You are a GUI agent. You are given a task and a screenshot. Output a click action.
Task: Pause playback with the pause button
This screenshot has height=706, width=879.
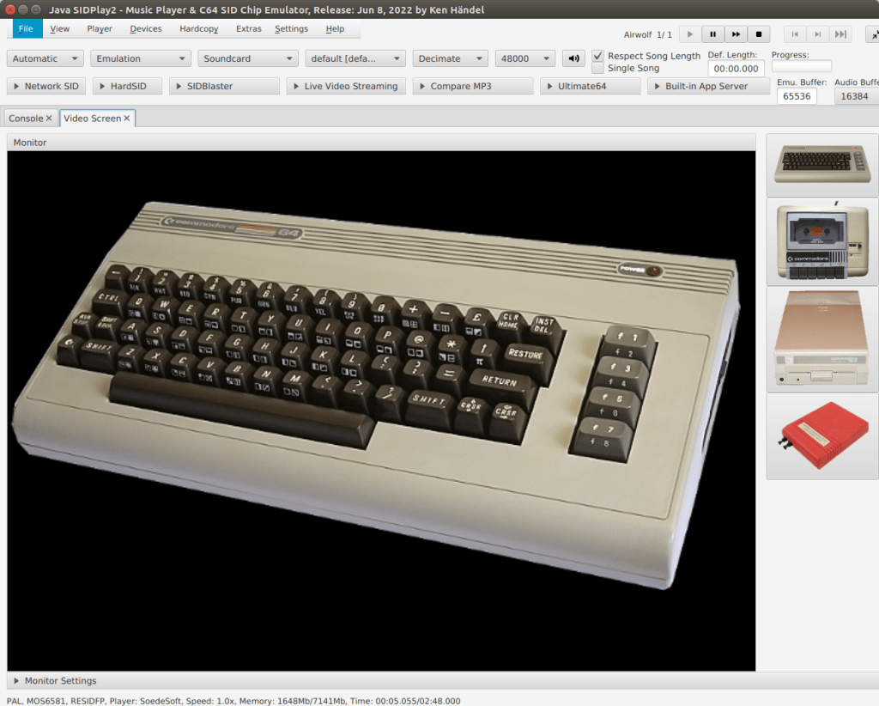[x=712, y=34]
